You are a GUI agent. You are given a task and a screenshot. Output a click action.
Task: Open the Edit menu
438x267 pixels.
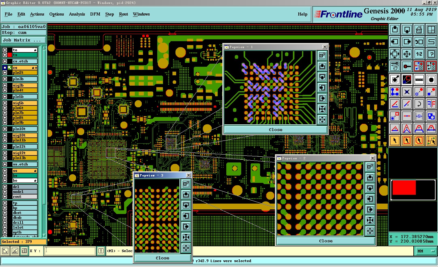click(21, 14)
